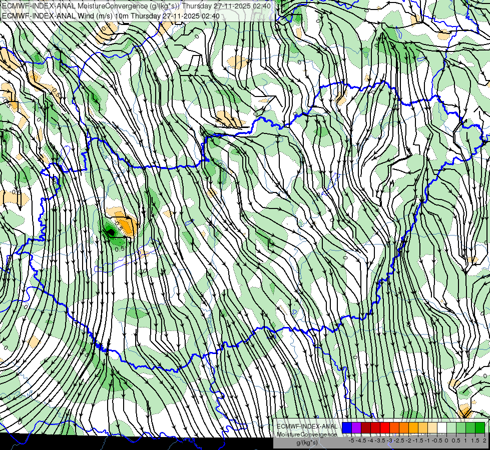Click the 0 legend tick value
The height and width of the screenshot is (450, 490).
(446, 440)
